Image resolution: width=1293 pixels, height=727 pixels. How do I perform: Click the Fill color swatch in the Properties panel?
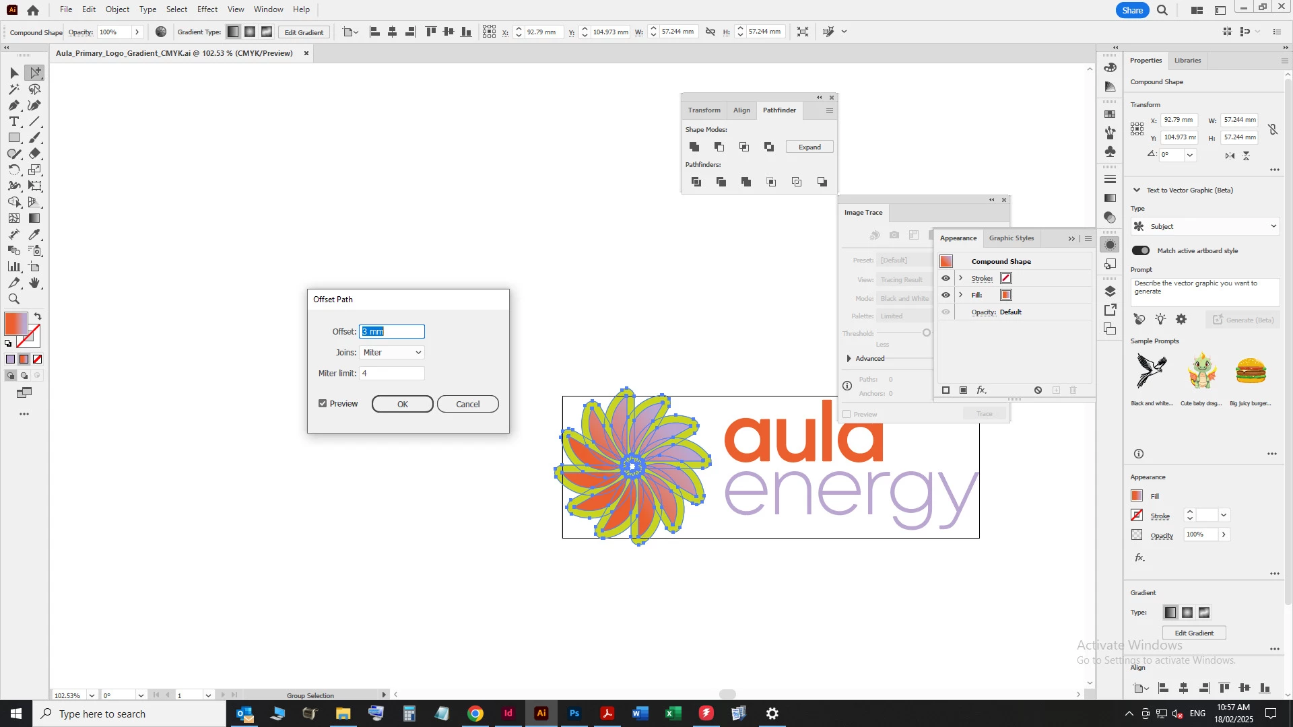pyautogui.click(x=1137, y=496)
